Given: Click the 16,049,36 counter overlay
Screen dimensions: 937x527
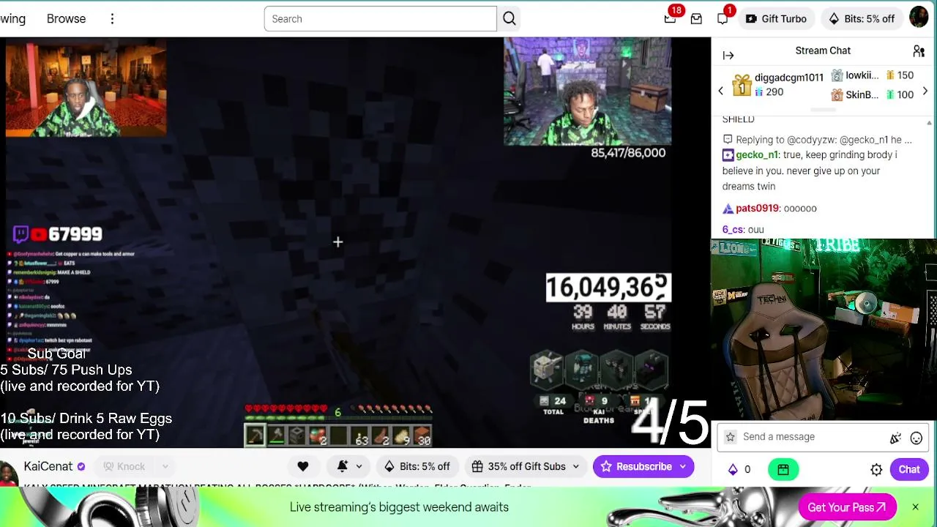Looking at the screenshot, I should [608, 288].
